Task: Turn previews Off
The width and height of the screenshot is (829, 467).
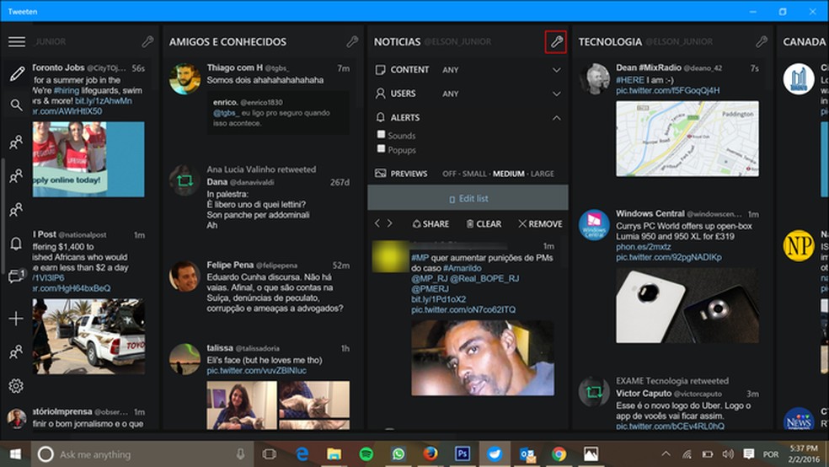Action: click(x=449, y=174)
